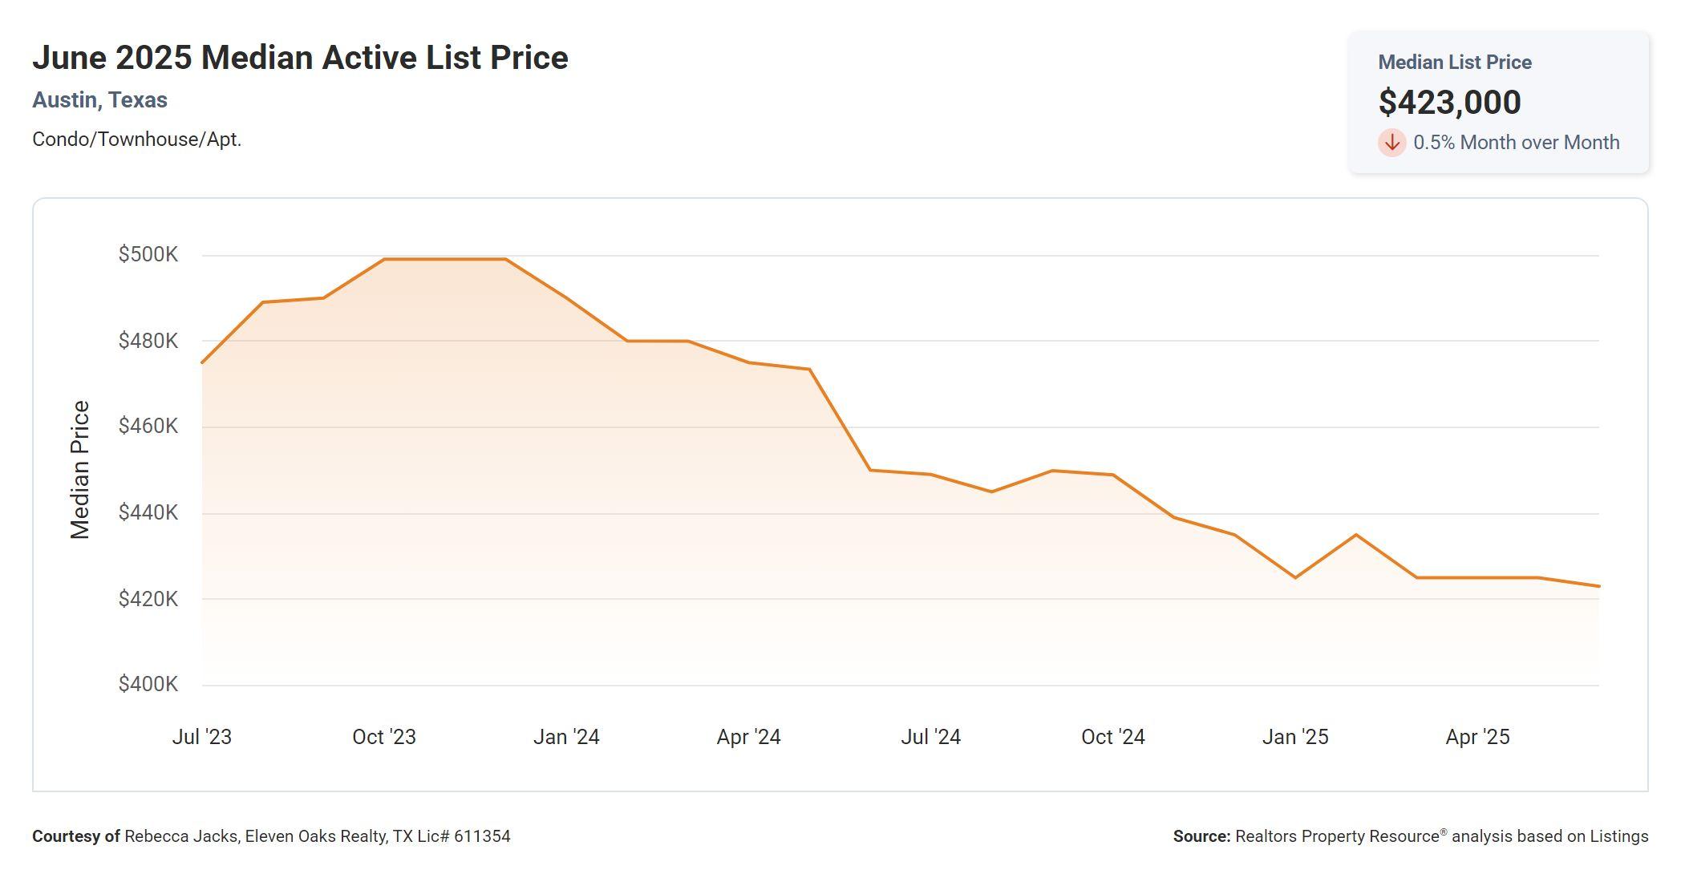Screen dimensions: 1681x882
Task: Select the Jan '24 x-axis label
Action: (x=566, y=737)
